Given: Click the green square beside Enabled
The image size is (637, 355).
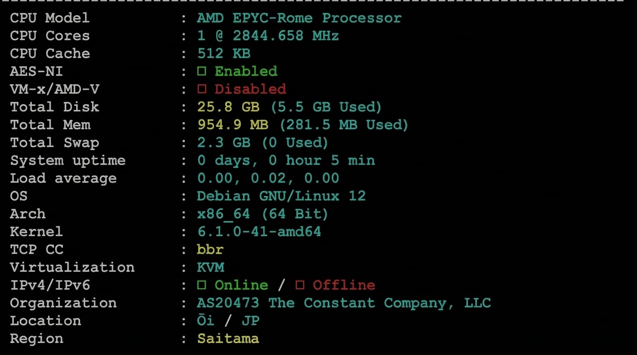Looking at the screenshot, I should coord(201,72).
